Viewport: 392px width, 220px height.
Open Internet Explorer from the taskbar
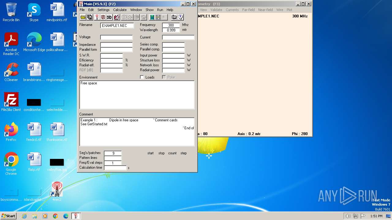(x=24, y=216)
